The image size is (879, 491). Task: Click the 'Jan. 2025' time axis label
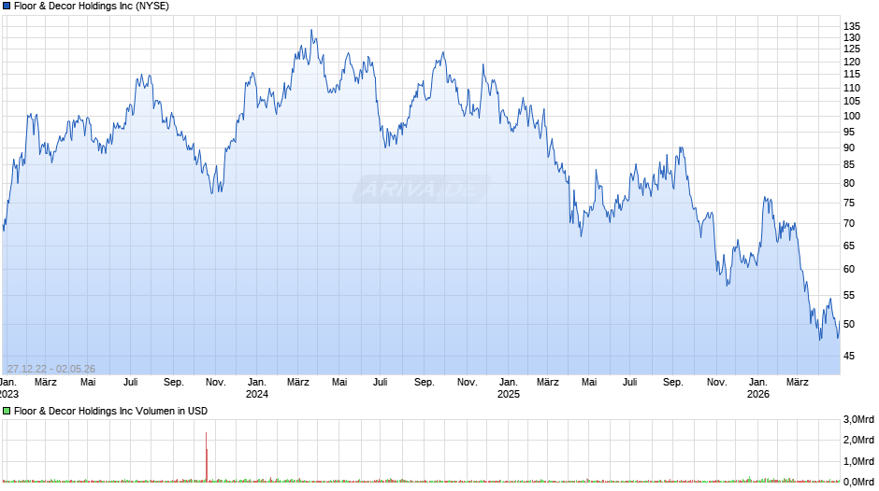click(508, 388)
